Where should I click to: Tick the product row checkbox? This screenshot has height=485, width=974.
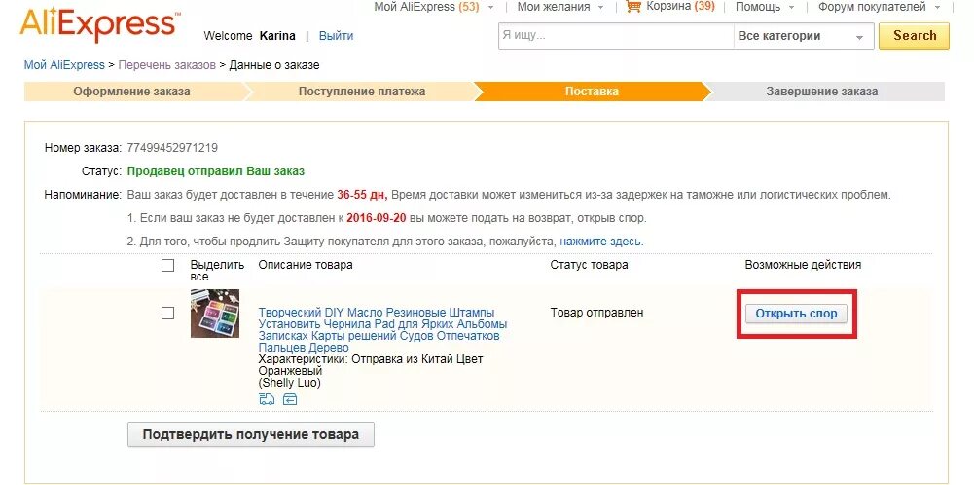tap(168, 314)
